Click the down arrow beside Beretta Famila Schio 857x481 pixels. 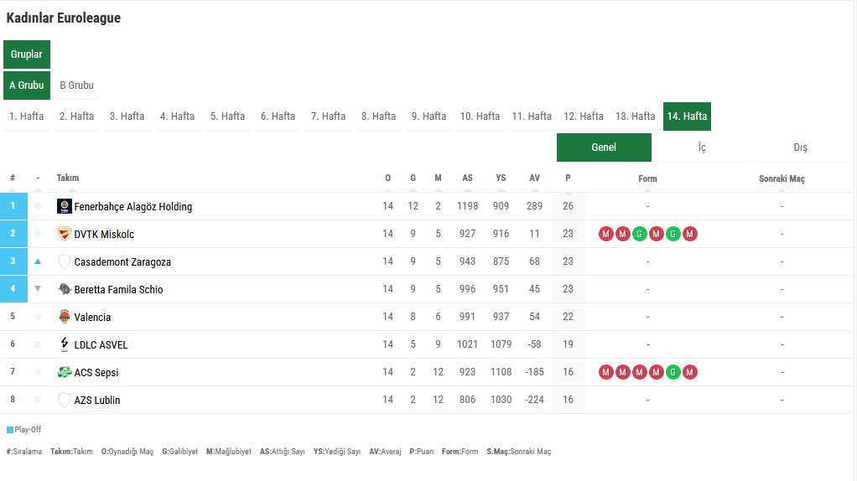coord(38,289)
